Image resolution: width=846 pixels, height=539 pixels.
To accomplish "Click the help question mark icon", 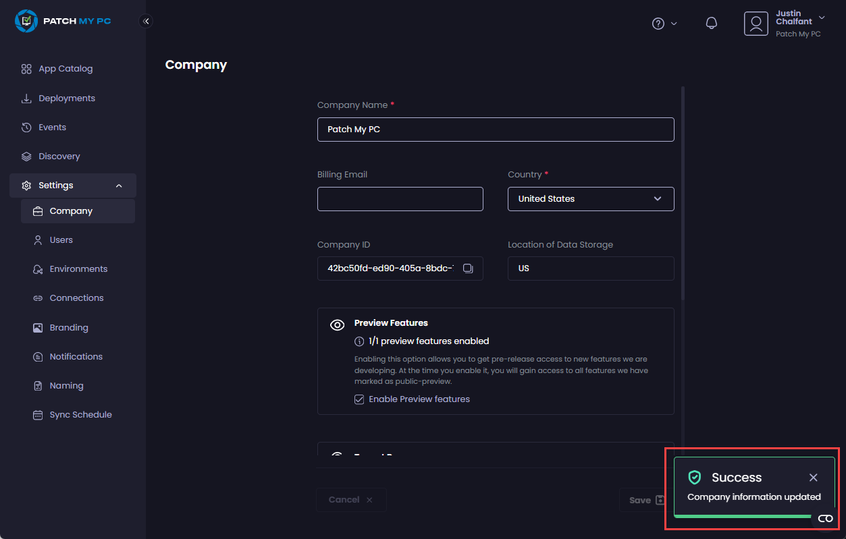I will (x=658, y=23).
